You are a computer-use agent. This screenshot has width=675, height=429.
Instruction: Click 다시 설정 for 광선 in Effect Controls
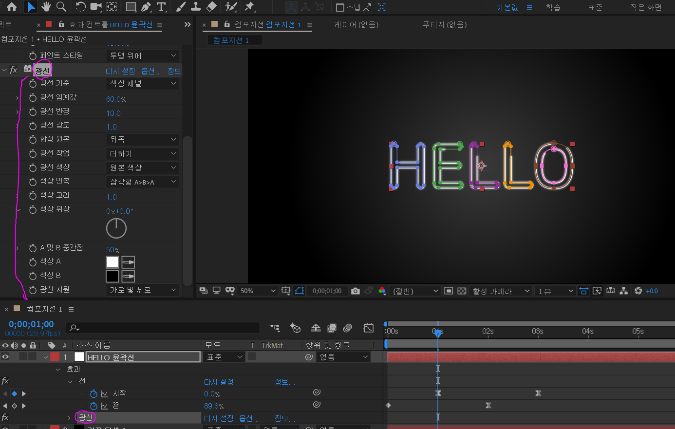tap(120, 71)
